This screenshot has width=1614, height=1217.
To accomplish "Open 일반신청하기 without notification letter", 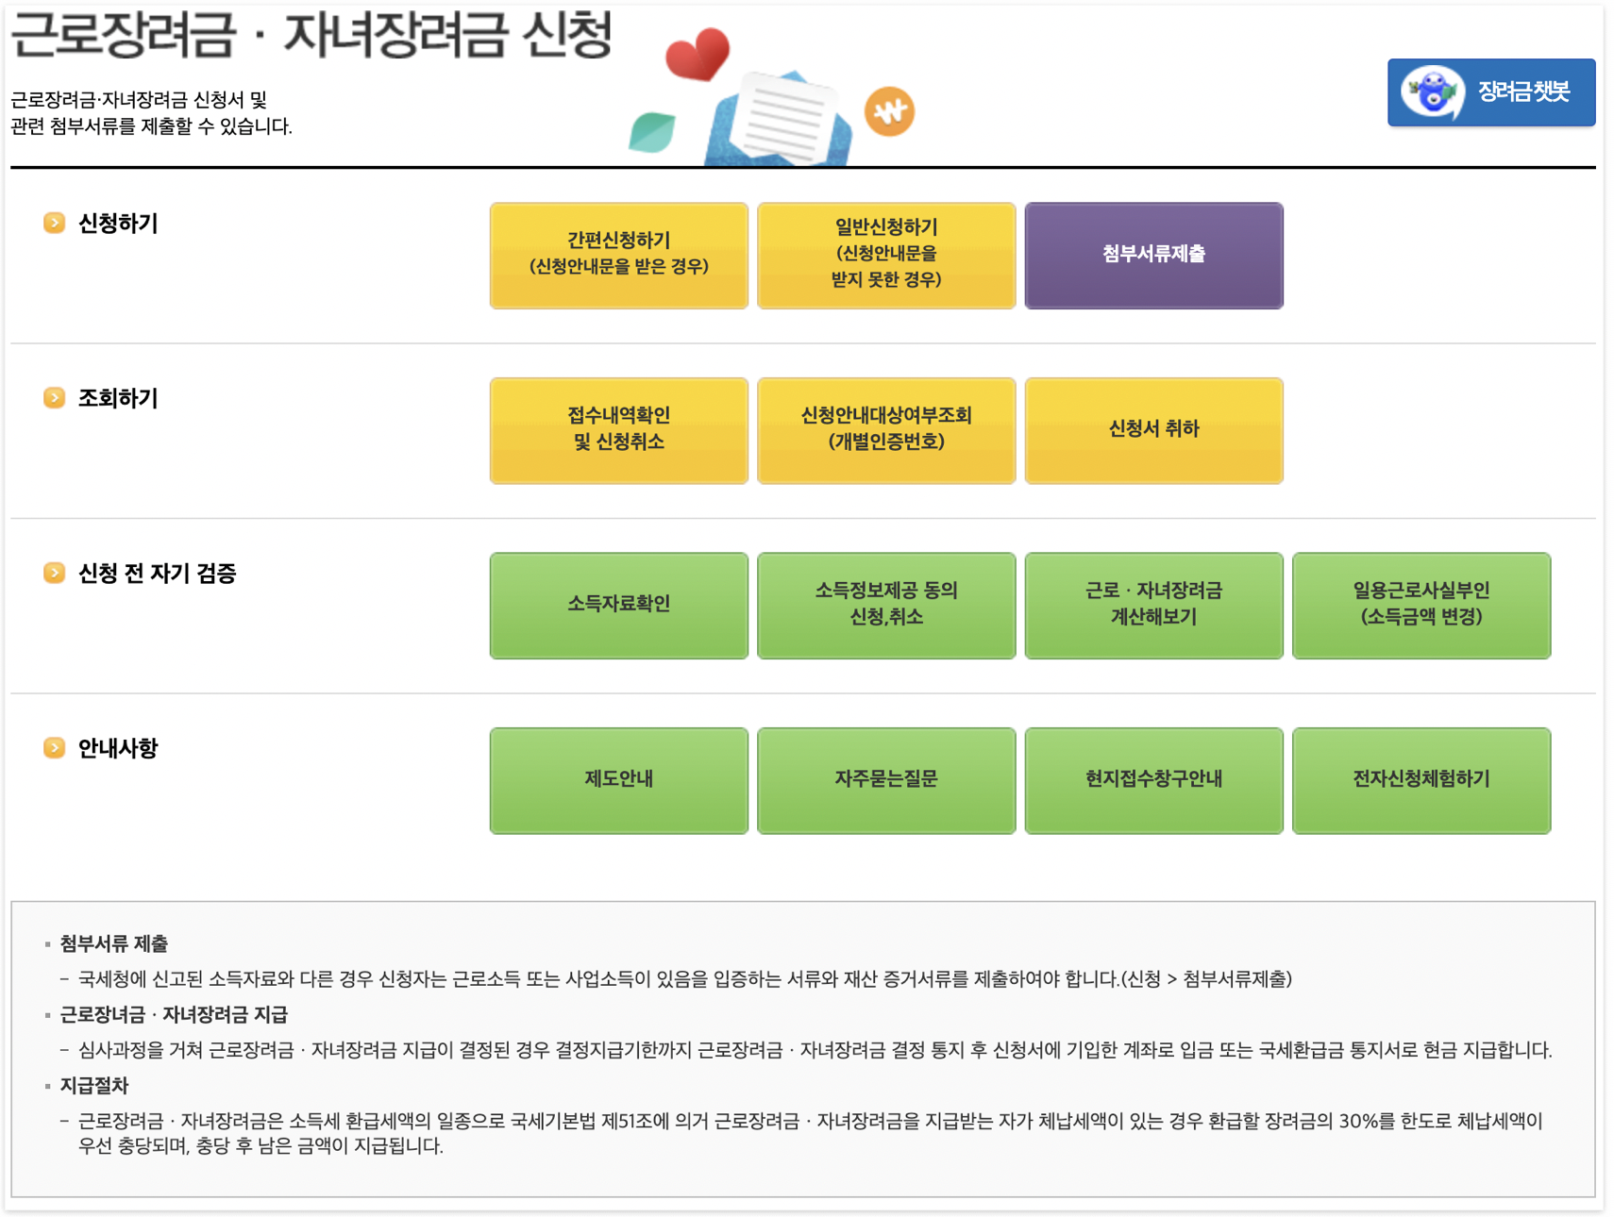I will point(885,255).
